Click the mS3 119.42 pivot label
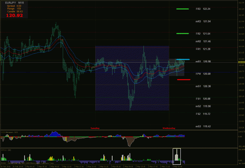This screenshot has width=245, height=168. 203,126
